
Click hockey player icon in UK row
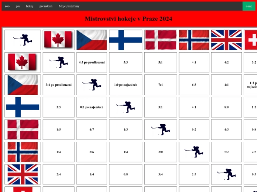[x=227, y=174]
